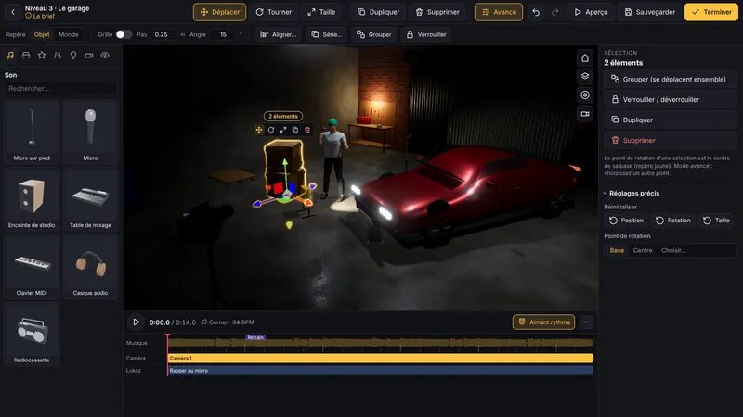
Task: Click red trash icon in selection mini-toolbar
Action: [x=307, y=130]
